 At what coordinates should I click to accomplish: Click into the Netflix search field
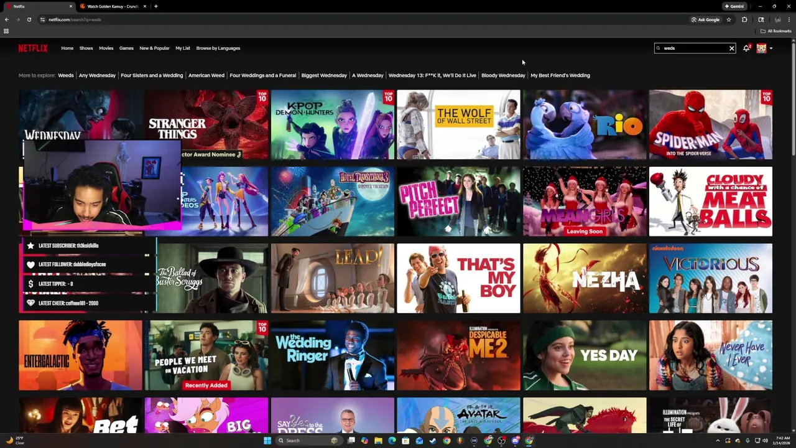(695, 48)
